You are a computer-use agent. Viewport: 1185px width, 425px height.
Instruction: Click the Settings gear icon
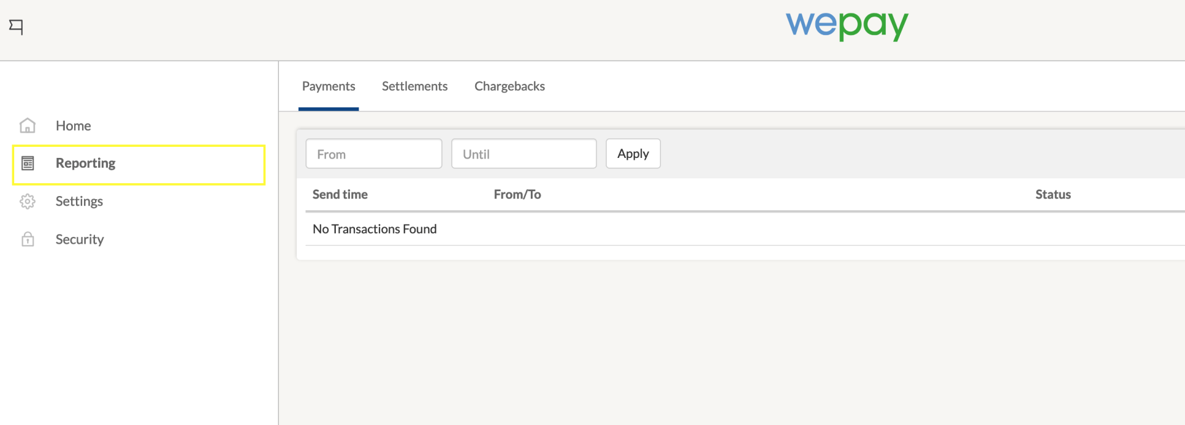pyautogui.click(x=28, y=202)
